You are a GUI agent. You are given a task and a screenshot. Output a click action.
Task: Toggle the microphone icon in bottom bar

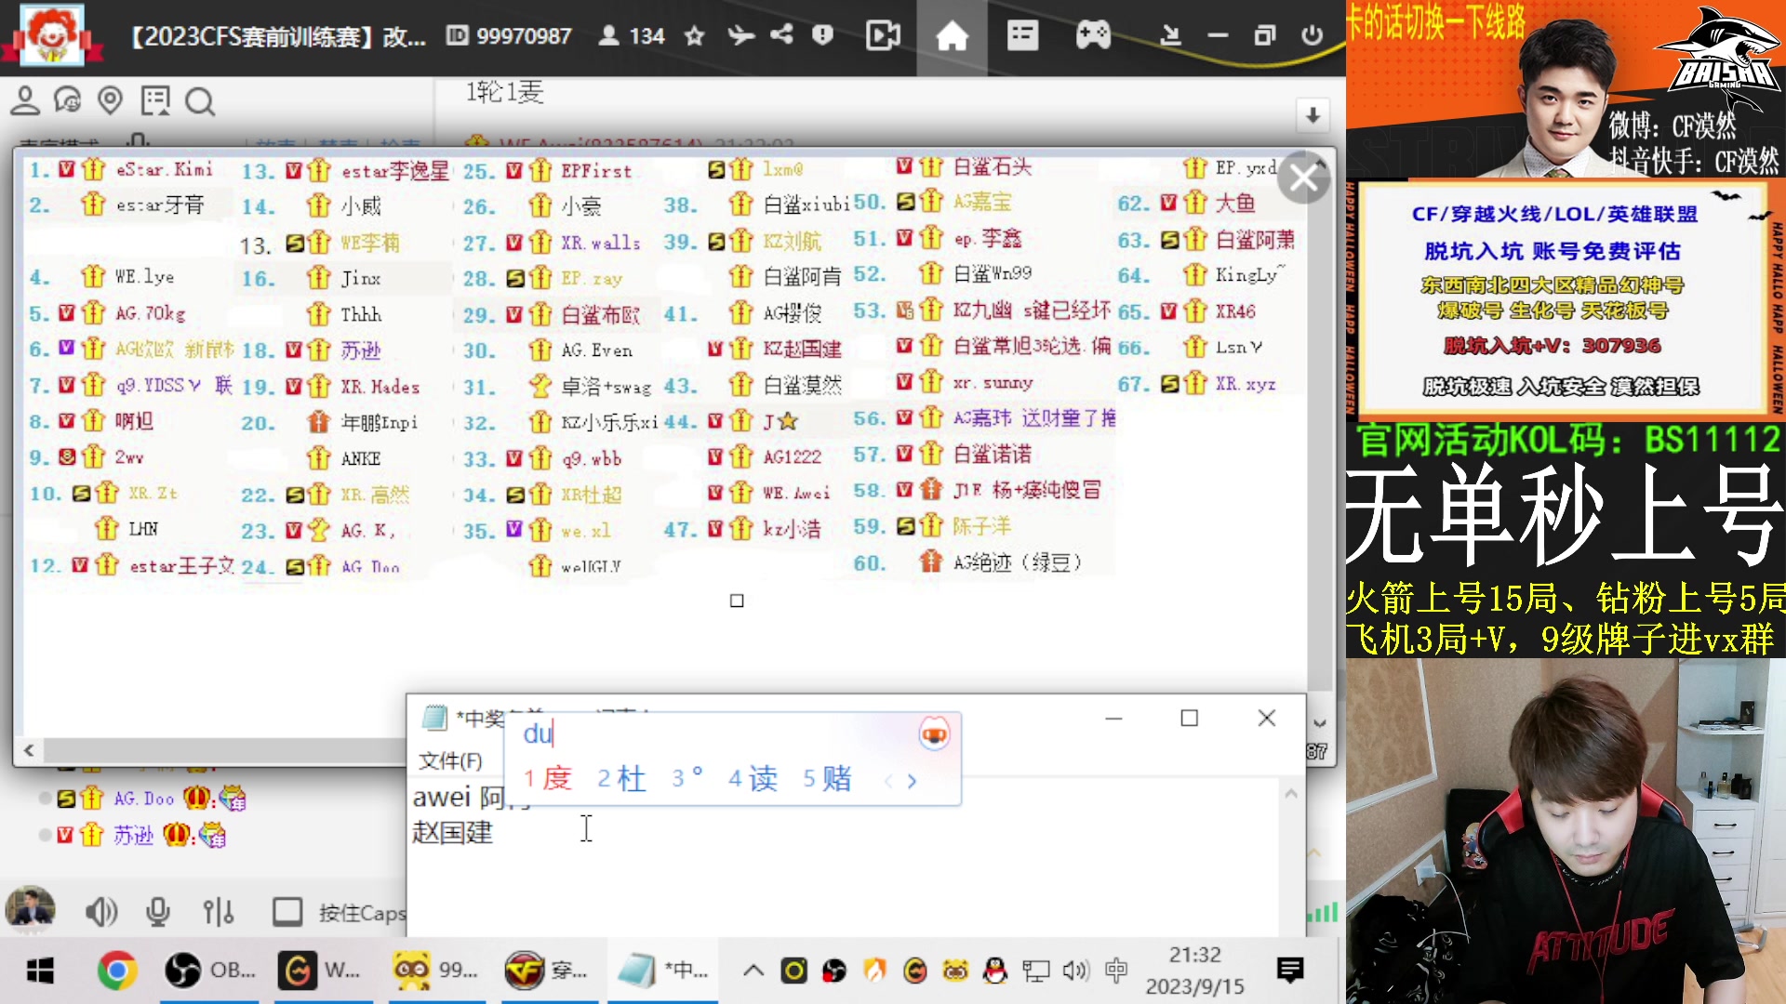158,912
